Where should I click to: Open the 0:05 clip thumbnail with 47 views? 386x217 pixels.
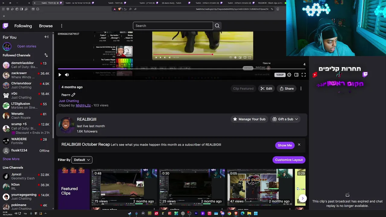260,187
